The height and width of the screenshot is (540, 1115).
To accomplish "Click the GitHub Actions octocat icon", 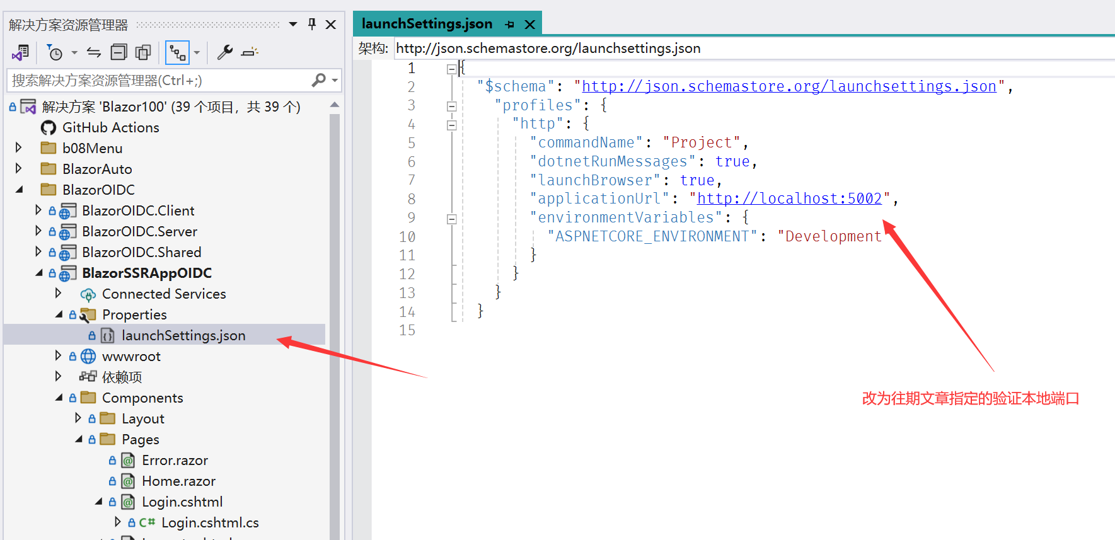I will point(49,128).
